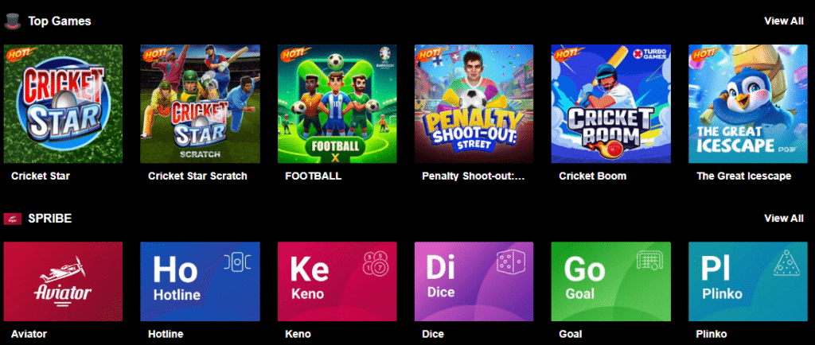Click the HOT badge on Cricket Star

20,53
